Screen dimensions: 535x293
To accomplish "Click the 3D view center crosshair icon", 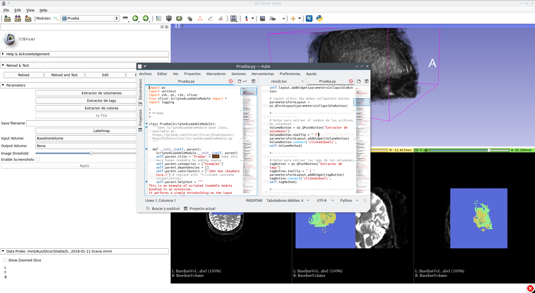I will pyautogui.click(x=183, y=26).
